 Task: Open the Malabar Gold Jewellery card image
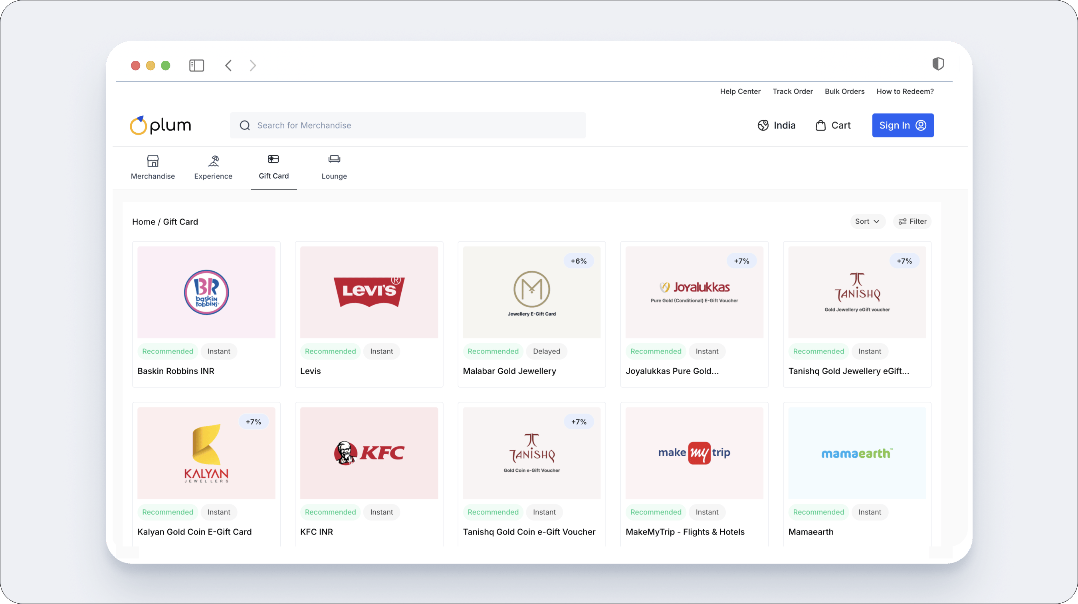pos(531,292)
